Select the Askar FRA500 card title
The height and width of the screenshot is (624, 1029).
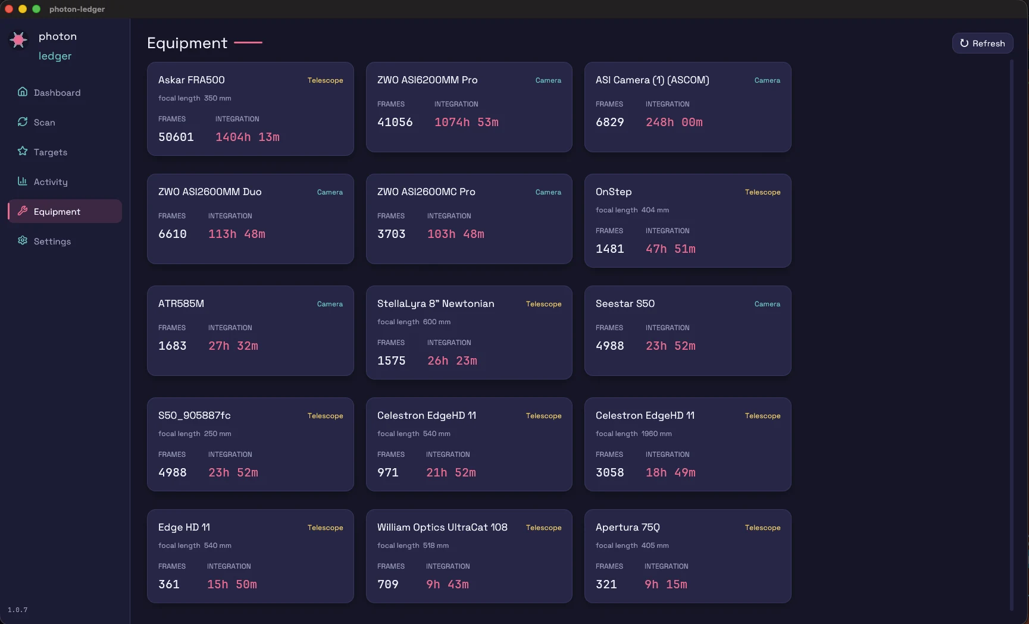click(192, 80)
